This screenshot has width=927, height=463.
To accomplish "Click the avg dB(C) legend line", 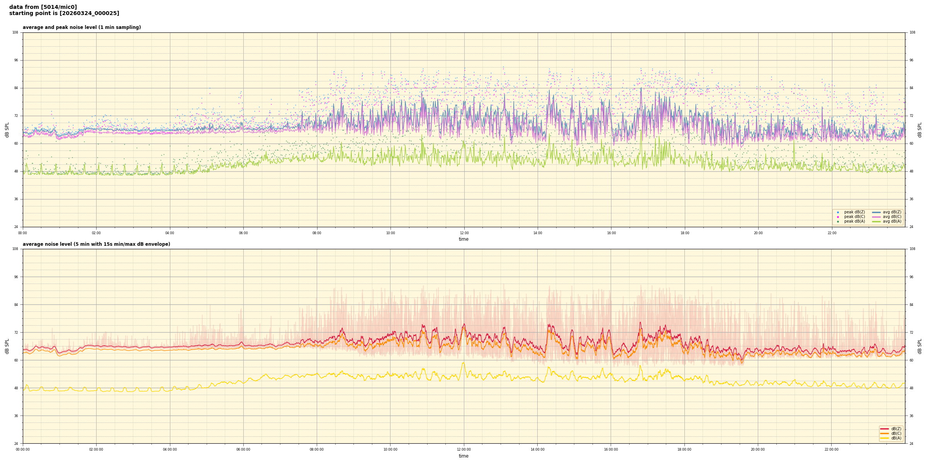I will (876, 217).
